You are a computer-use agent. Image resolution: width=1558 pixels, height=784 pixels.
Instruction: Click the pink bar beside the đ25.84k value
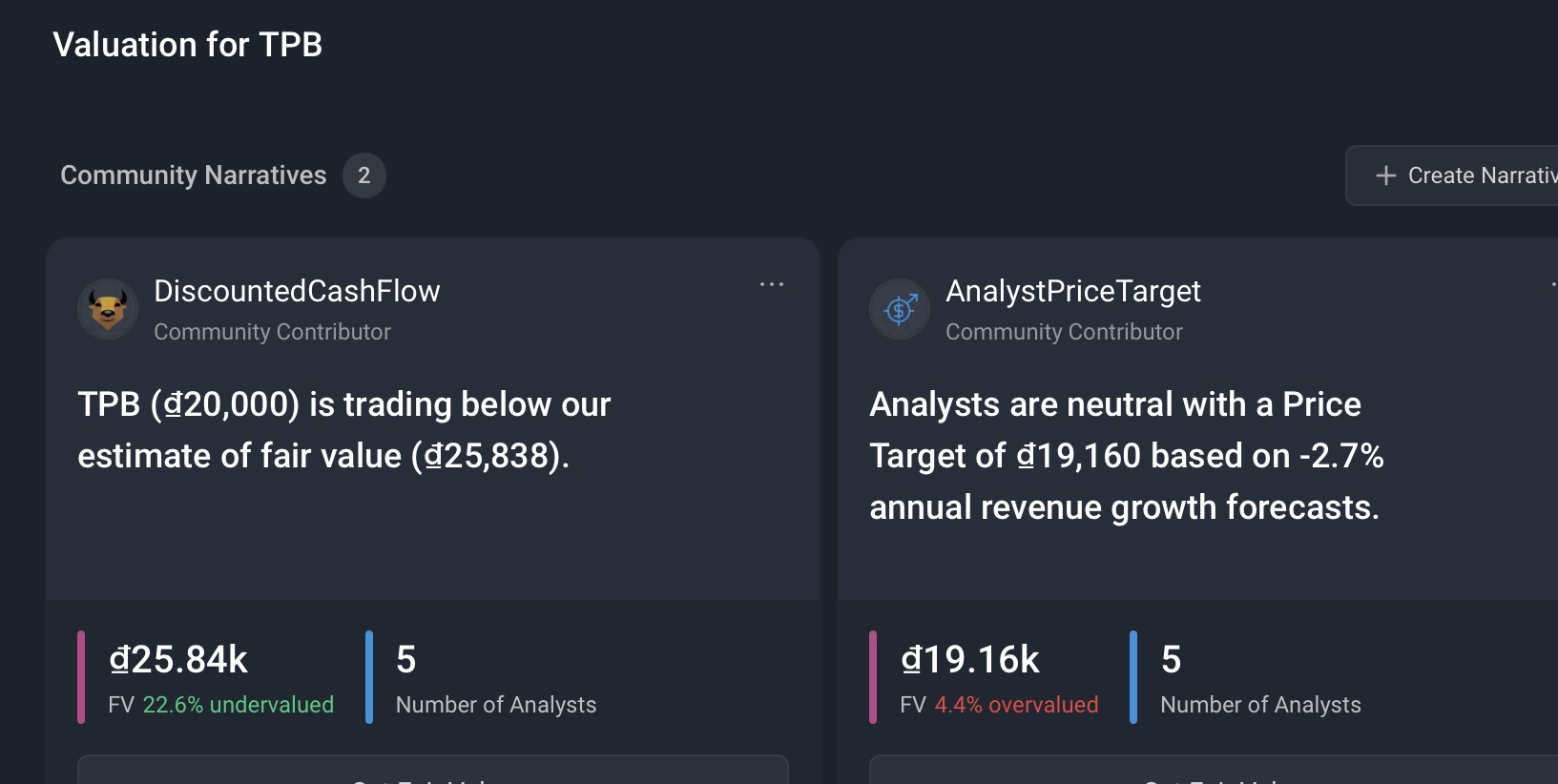pos(81,677)
